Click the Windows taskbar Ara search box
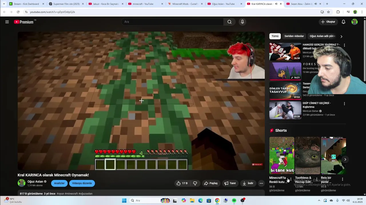This screenshot has height=205, width=366. (149, 200)
